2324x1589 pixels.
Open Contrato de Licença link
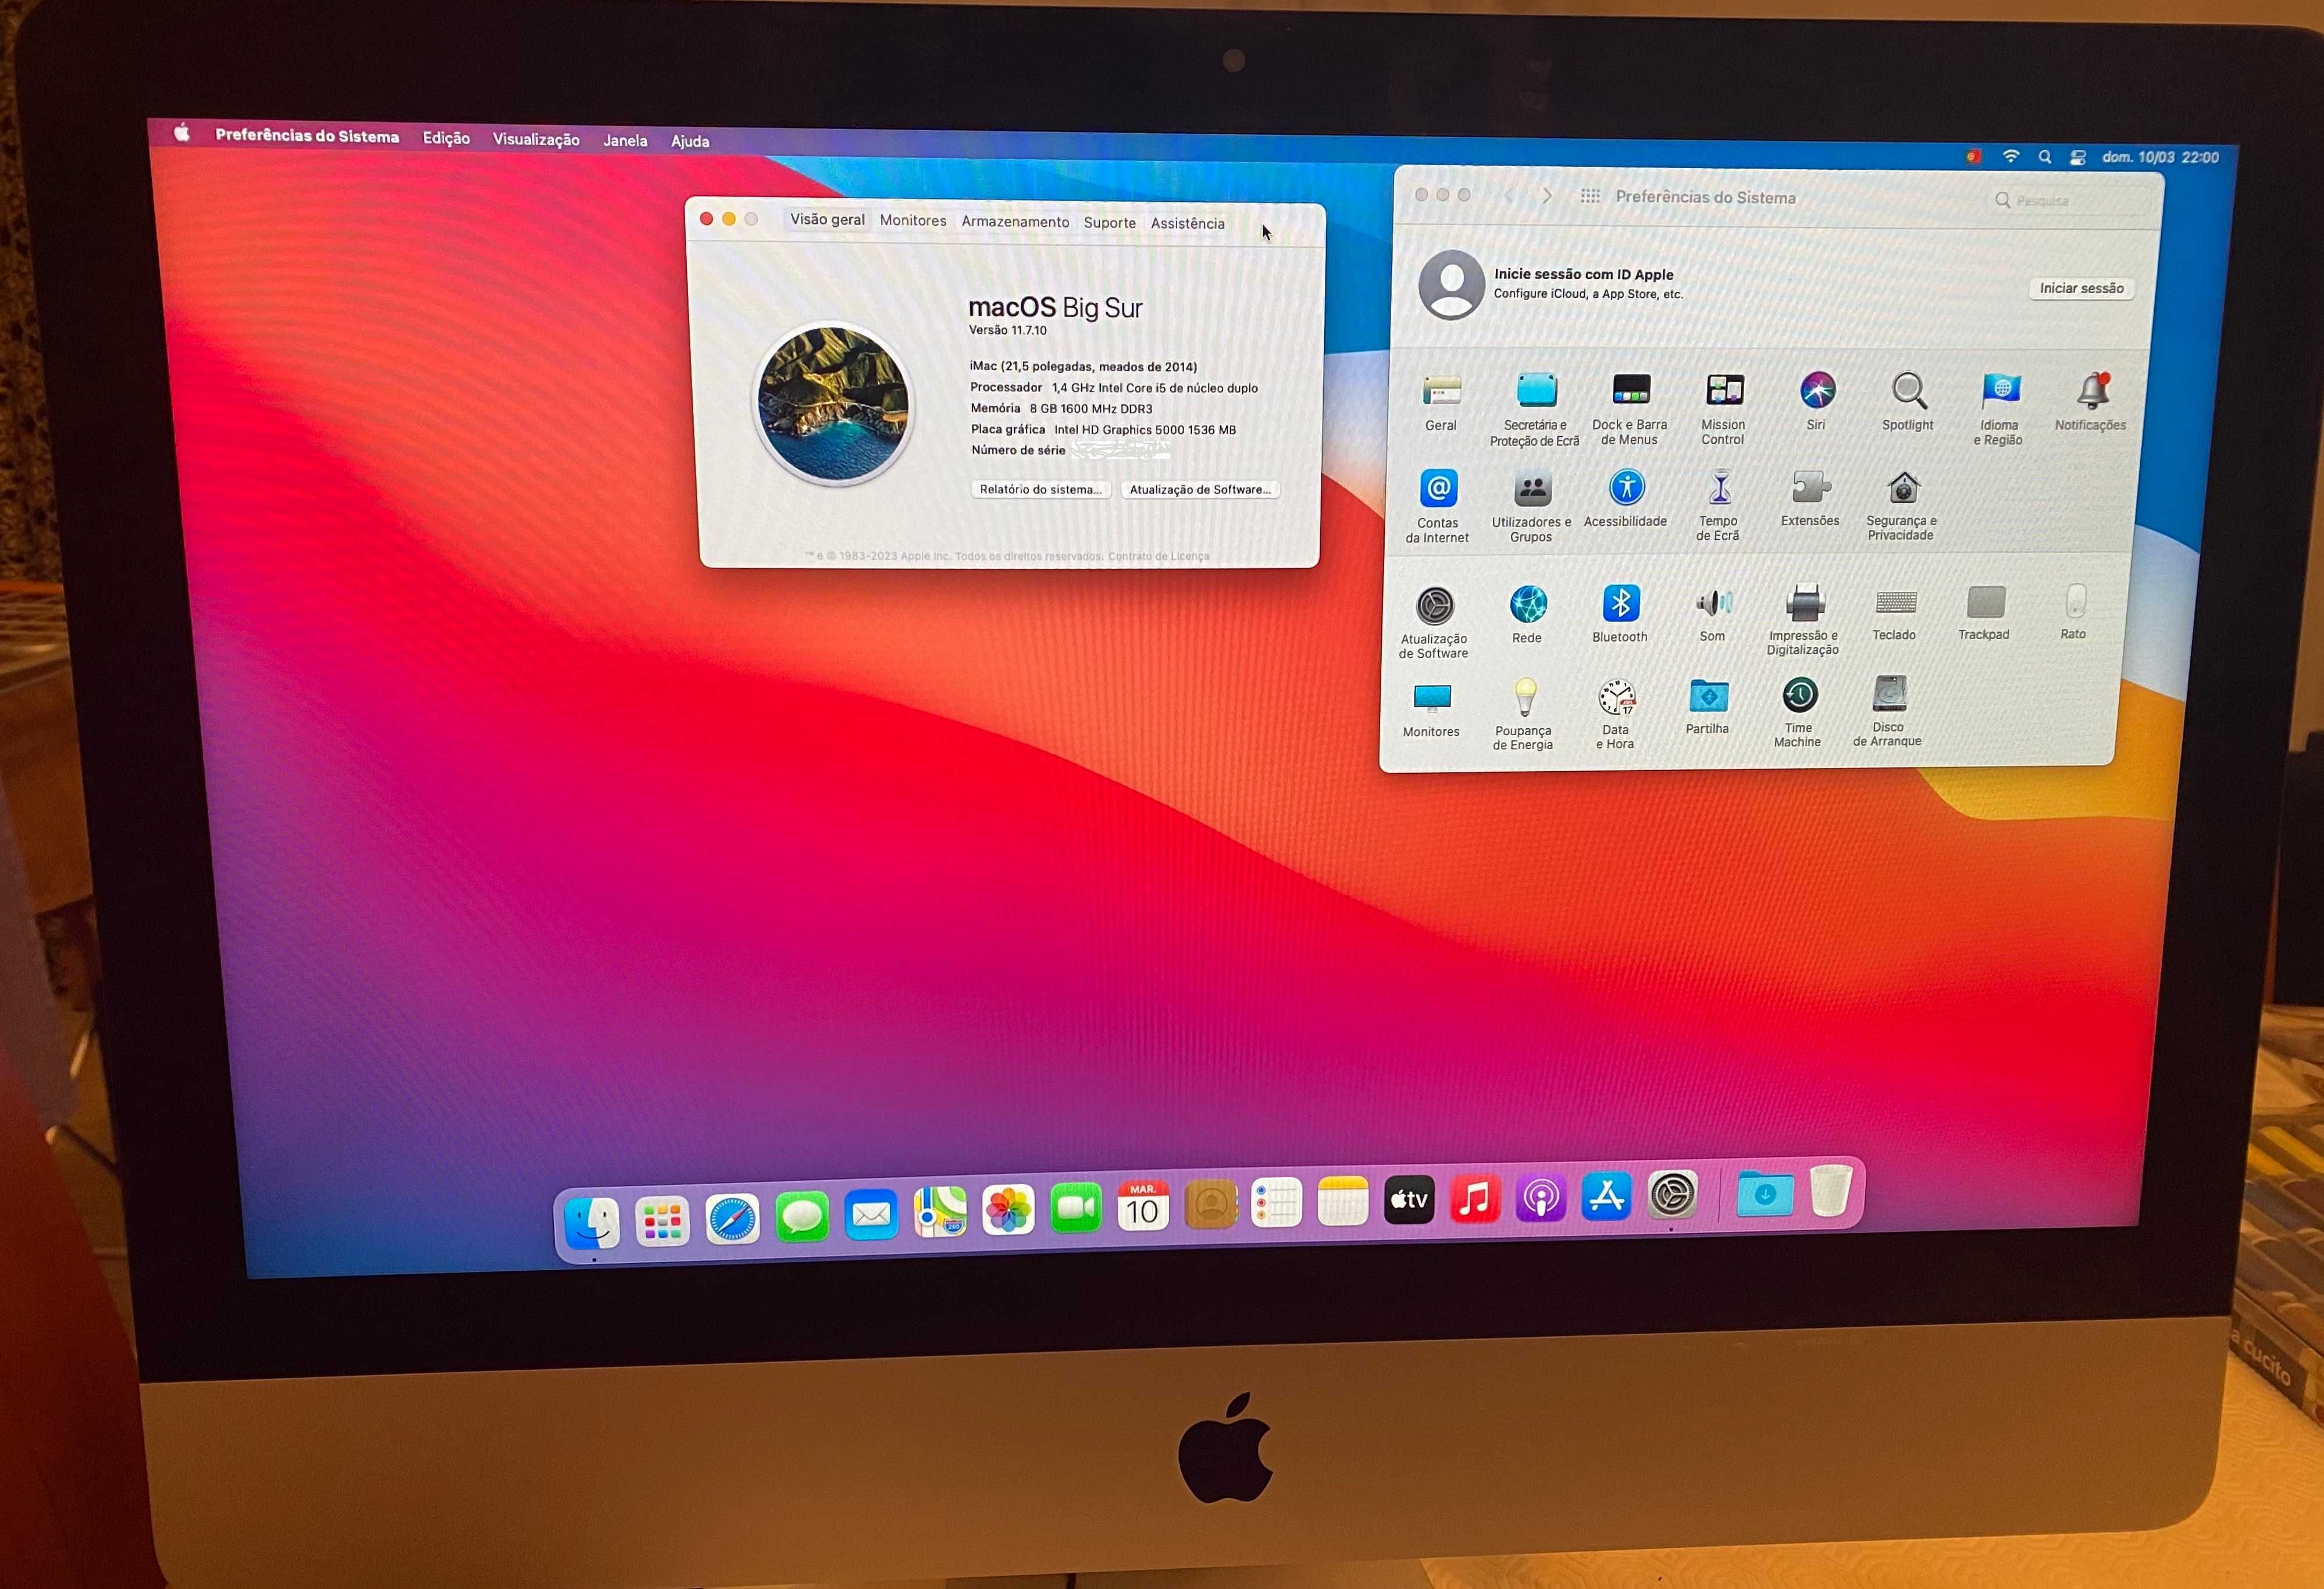1158,556
